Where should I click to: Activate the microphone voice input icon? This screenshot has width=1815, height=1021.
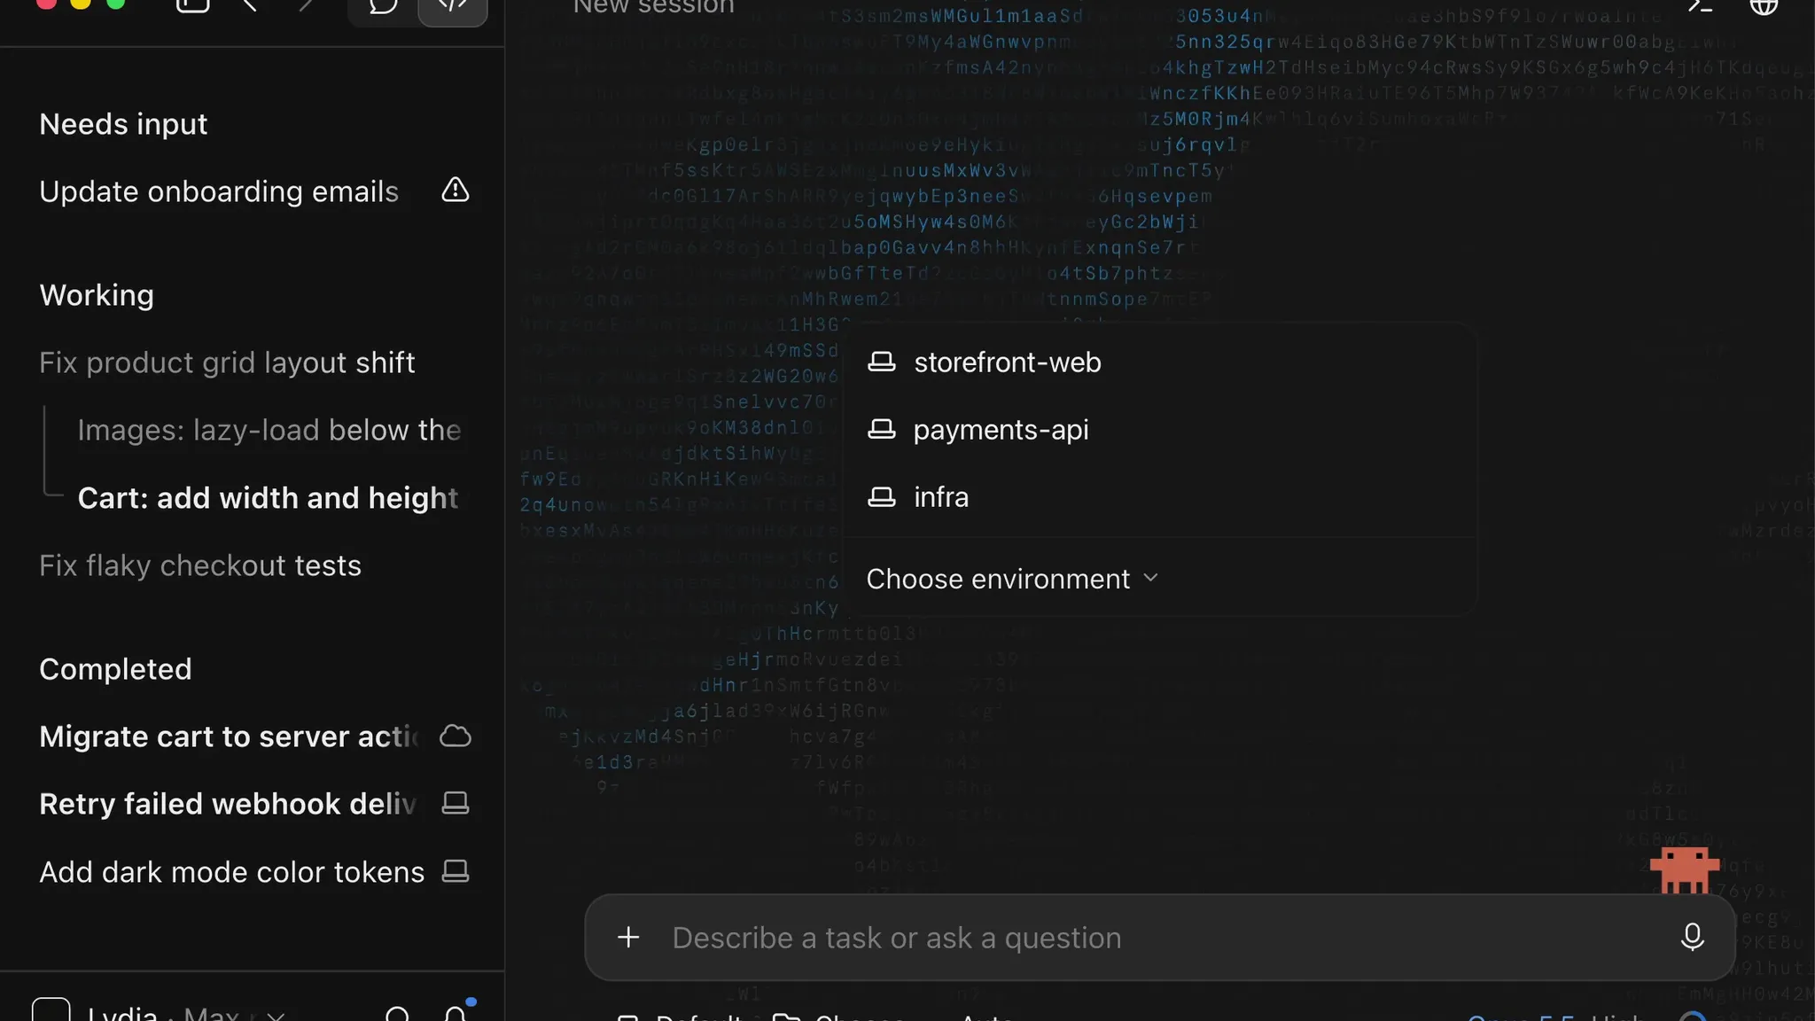[1692, 937]
